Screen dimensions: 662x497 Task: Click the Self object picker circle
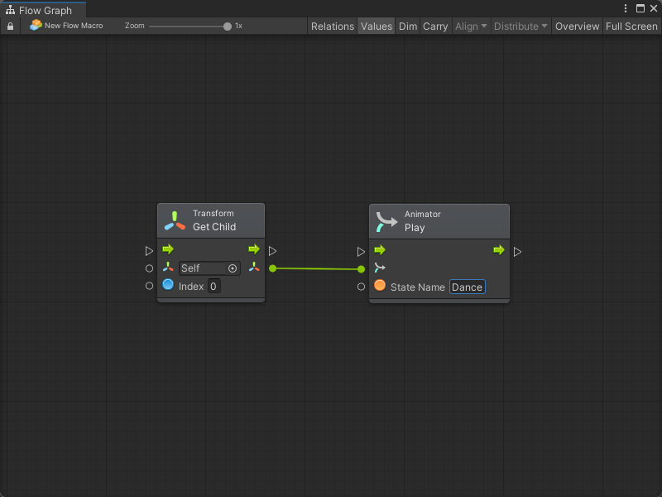[x=233, y=268]
